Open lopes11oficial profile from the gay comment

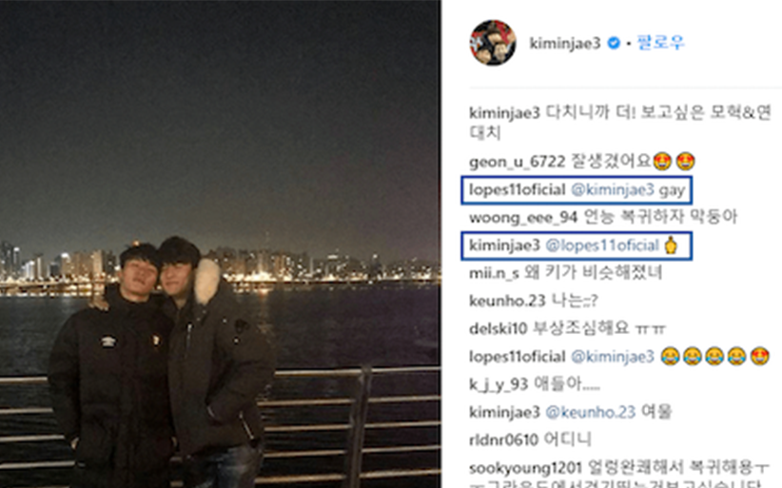[x=518, y=190]
